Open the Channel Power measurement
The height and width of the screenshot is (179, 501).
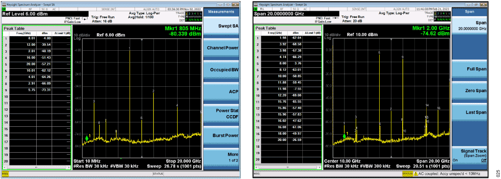tap(221, 48)
